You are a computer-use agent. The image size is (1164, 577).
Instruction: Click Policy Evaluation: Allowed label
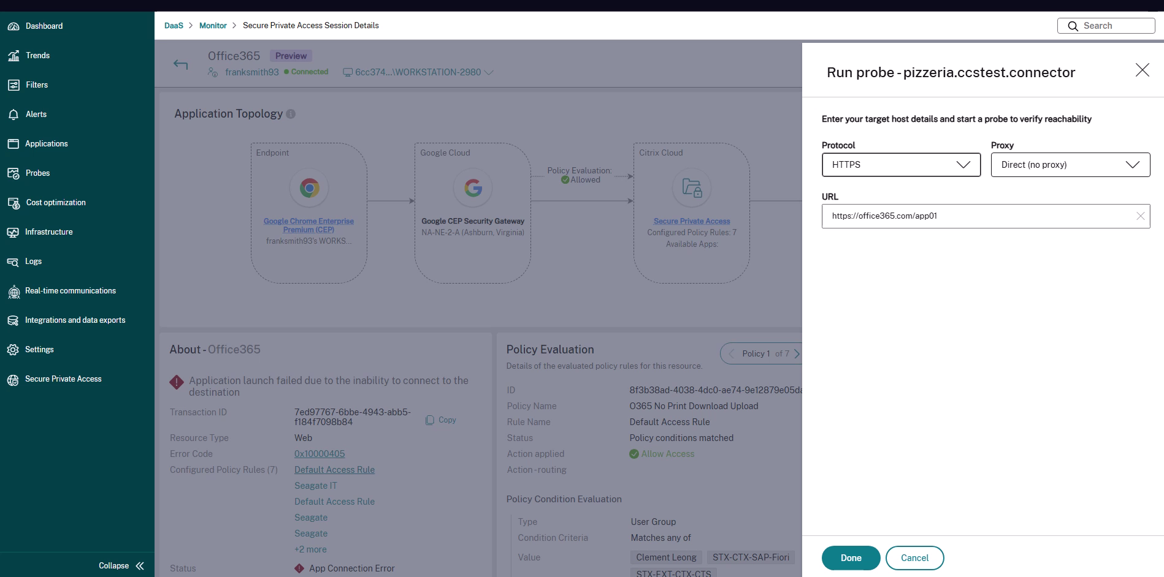(x=580, y=175)
